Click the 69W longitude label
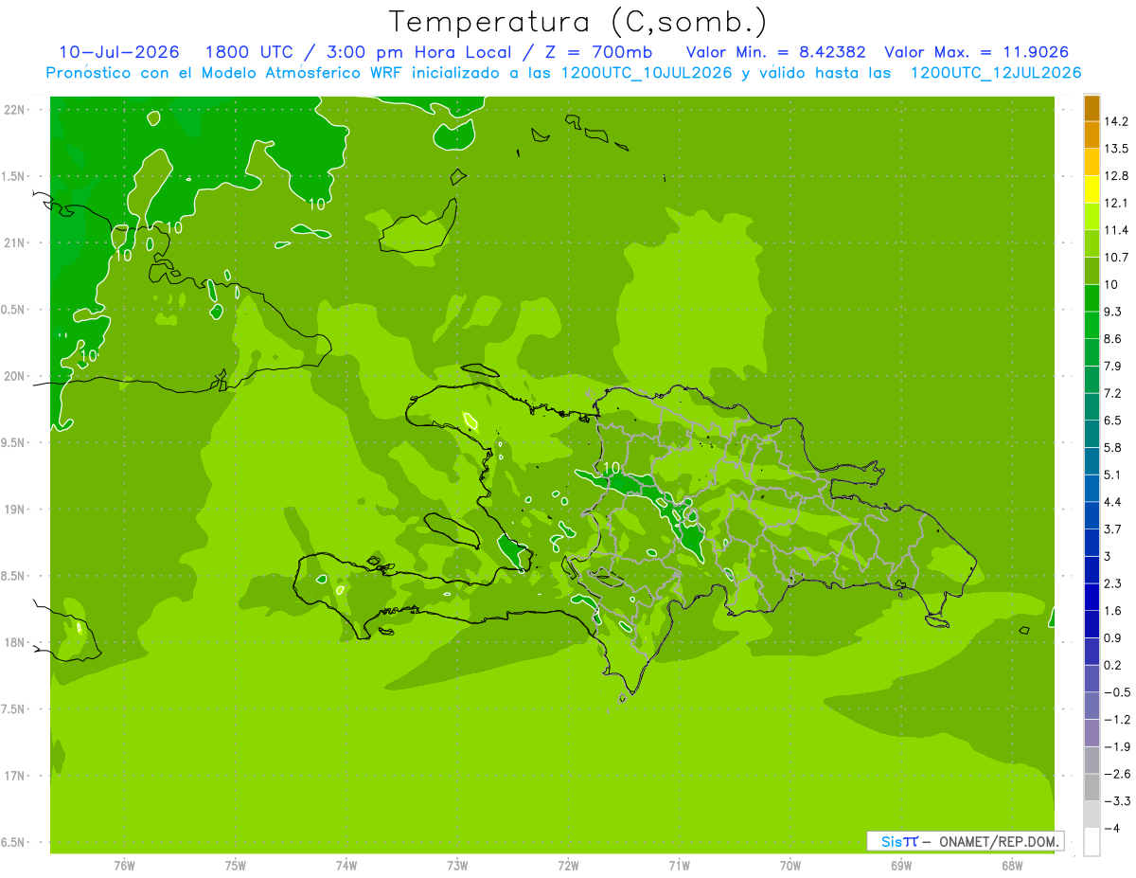Viewport: 1136px width, 878px height. (901, 866)
